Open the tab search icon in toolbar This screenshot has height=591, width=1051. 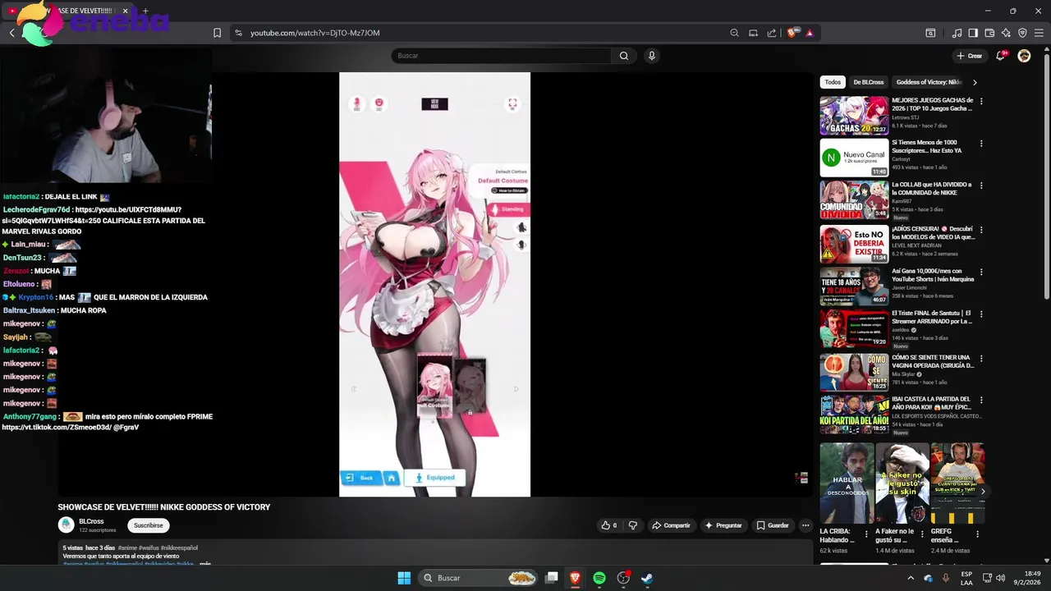tap(930, 33)
